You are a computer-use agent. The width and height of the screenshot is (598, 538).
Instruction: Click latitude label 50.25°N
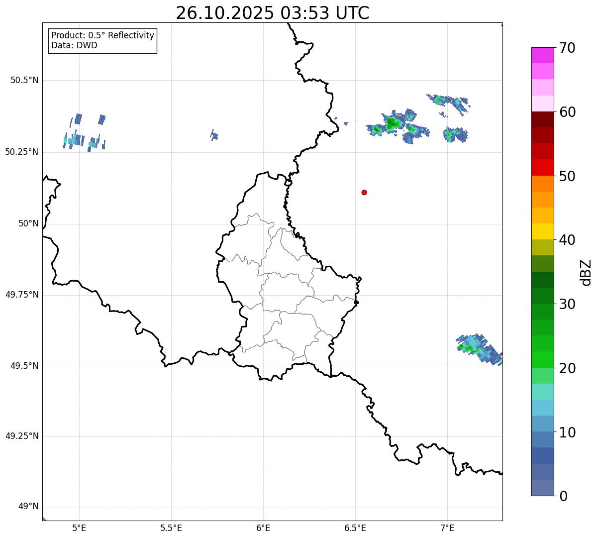pos(22,152)
